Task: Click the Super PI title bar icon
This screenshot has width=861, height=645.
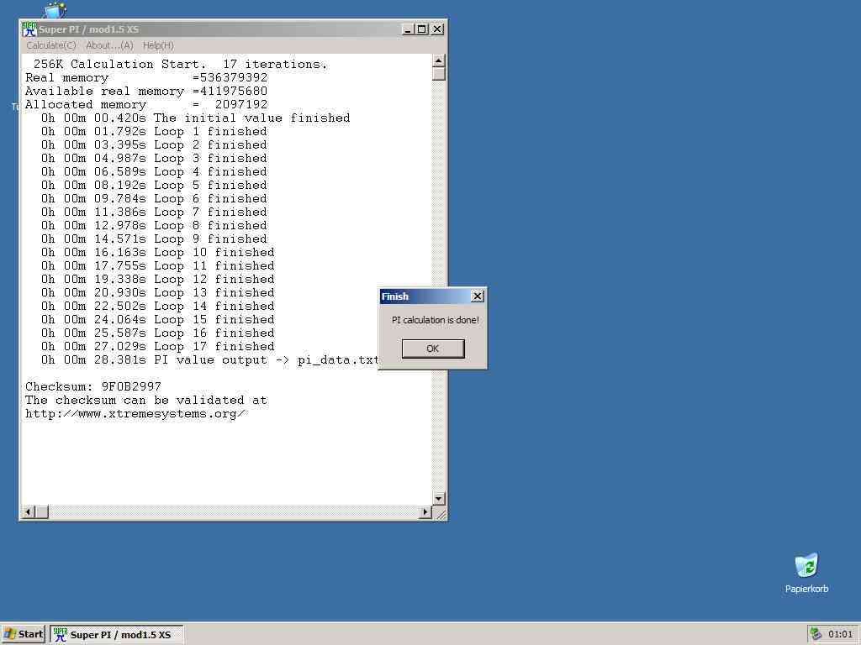Action: (29, 29)
